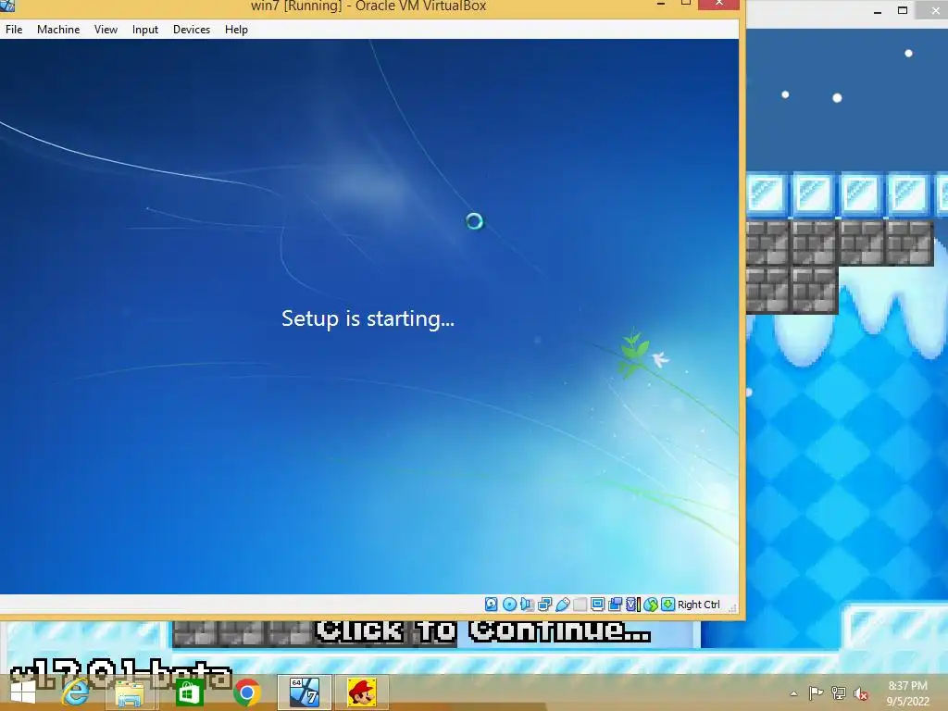The height and width of the screenshot is (711, 948).
Task: Minimize the VirtualBox window
Action: [661, 5]
